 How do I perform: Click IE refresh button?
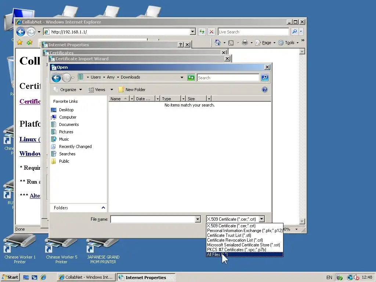[202, 32]
